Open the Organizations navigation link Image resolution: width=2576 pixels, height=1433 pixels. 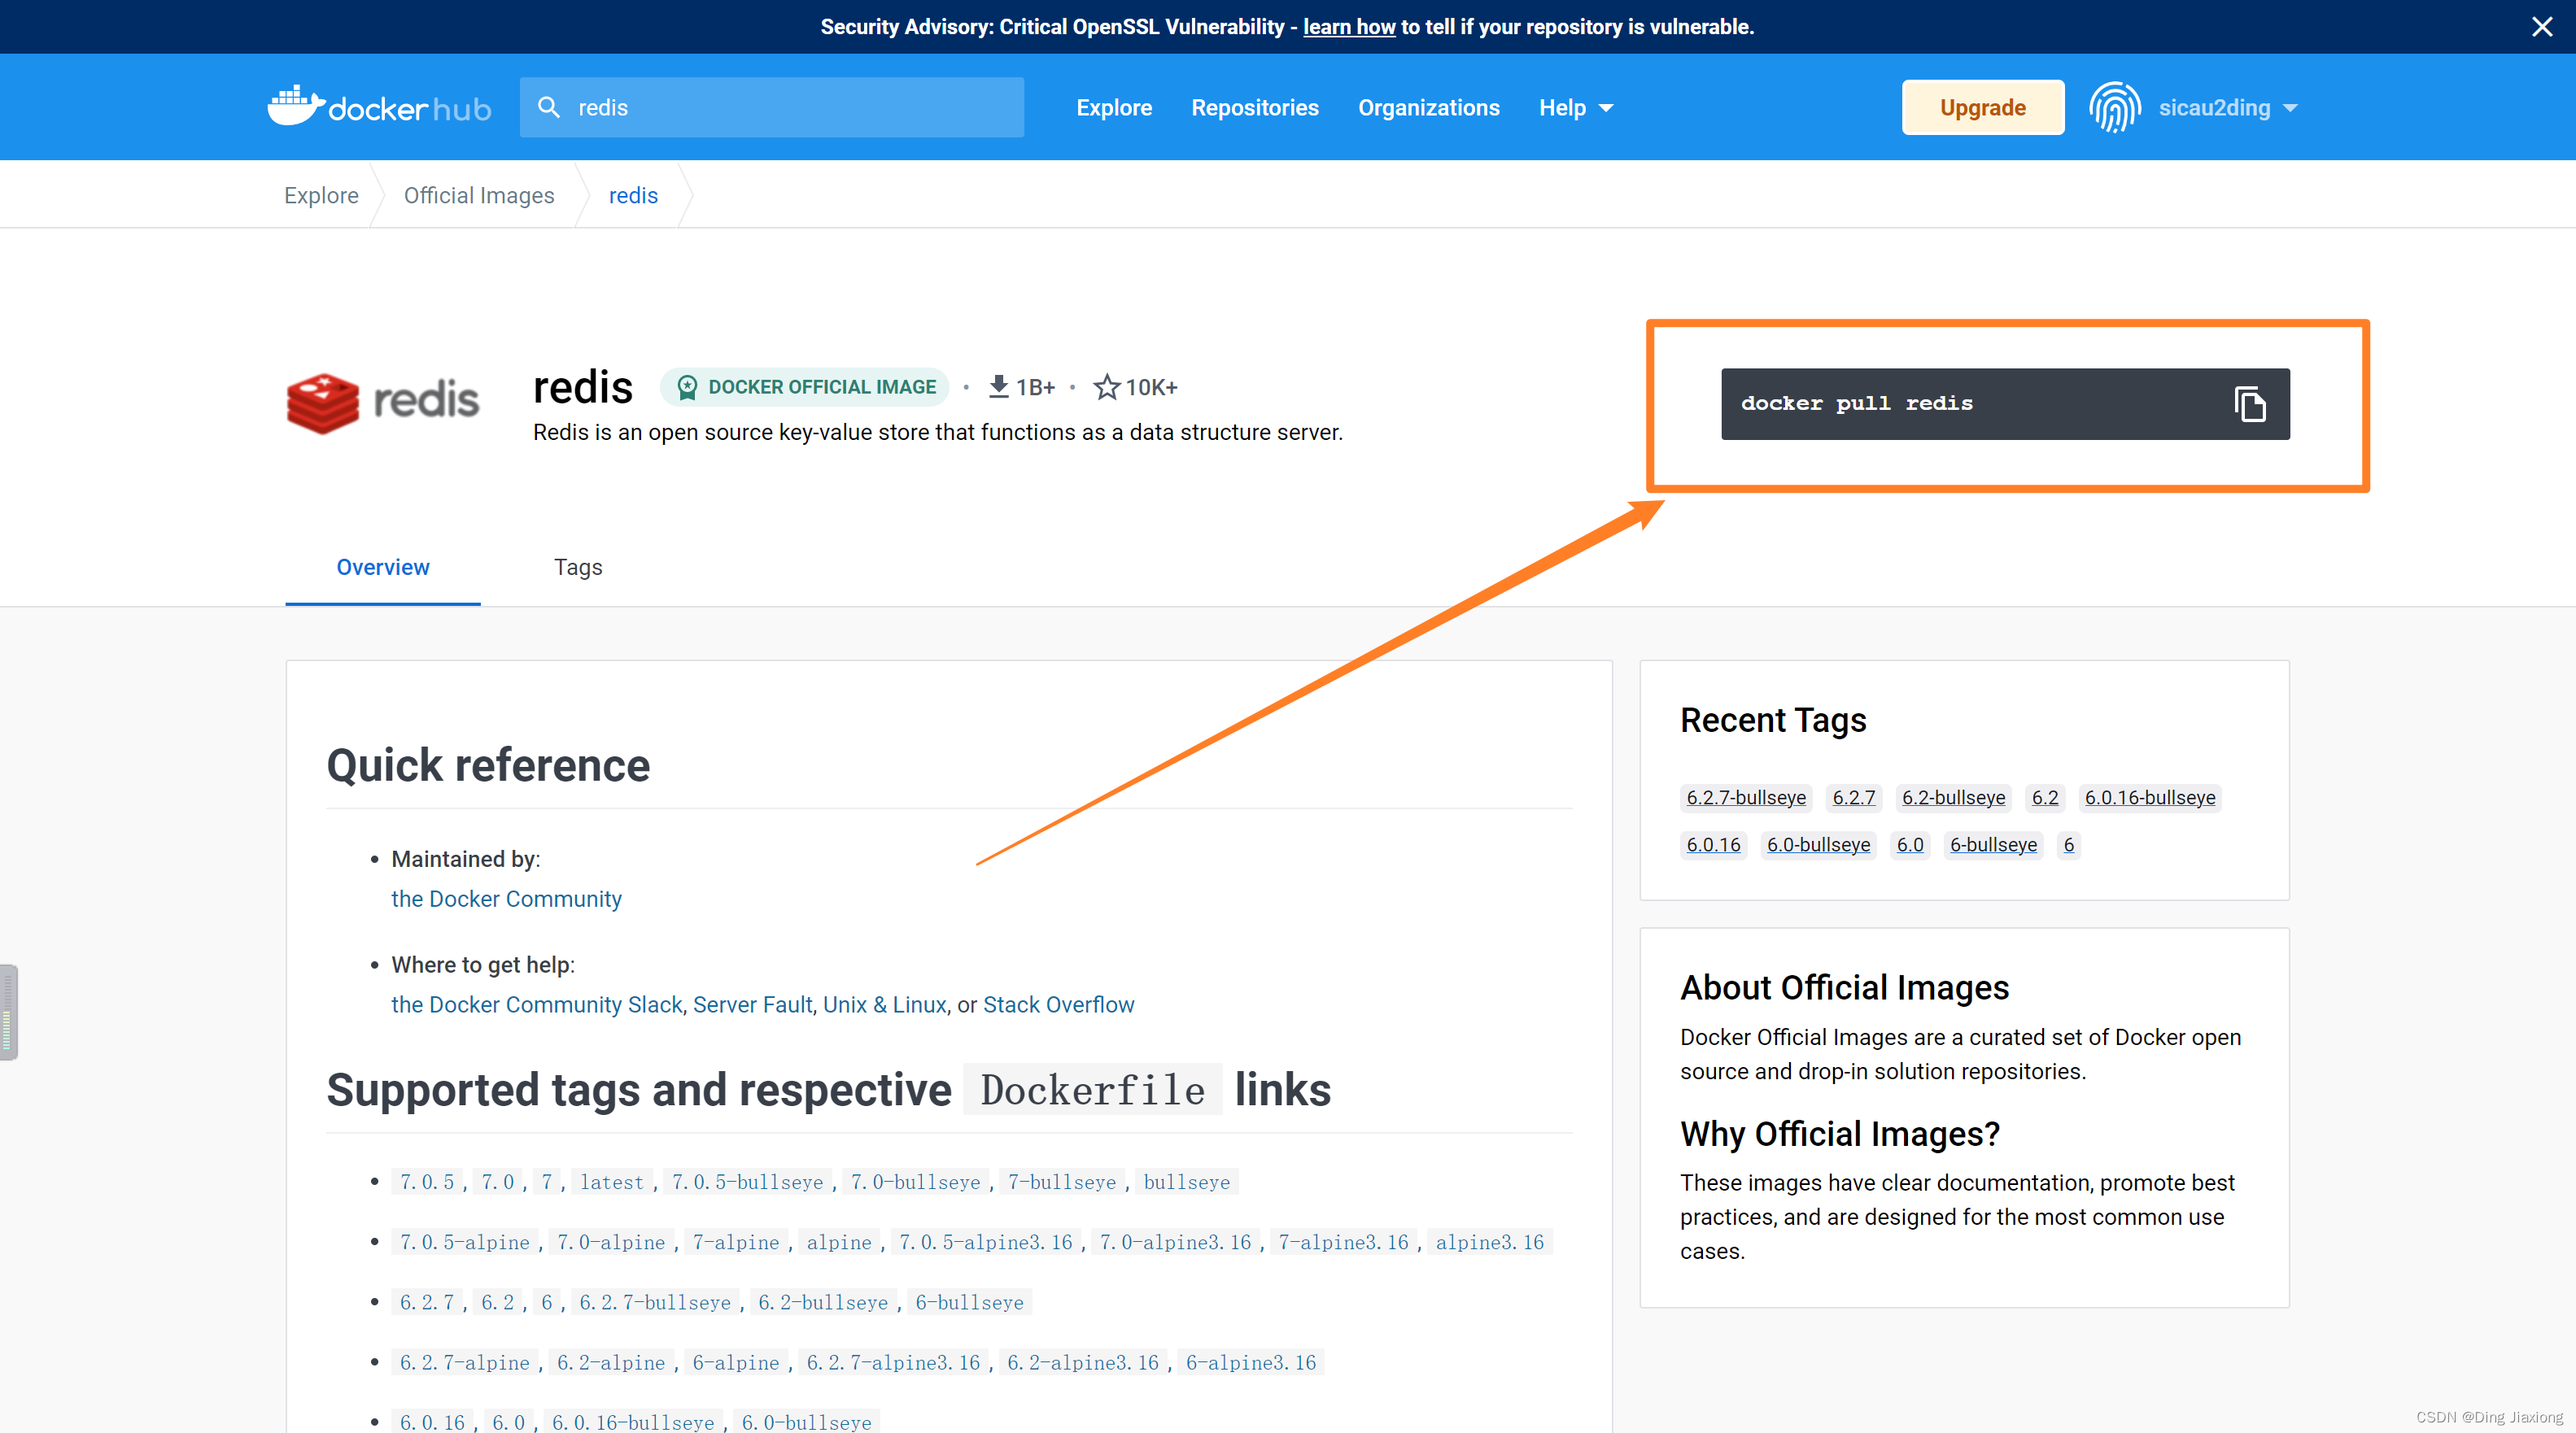1428,108
